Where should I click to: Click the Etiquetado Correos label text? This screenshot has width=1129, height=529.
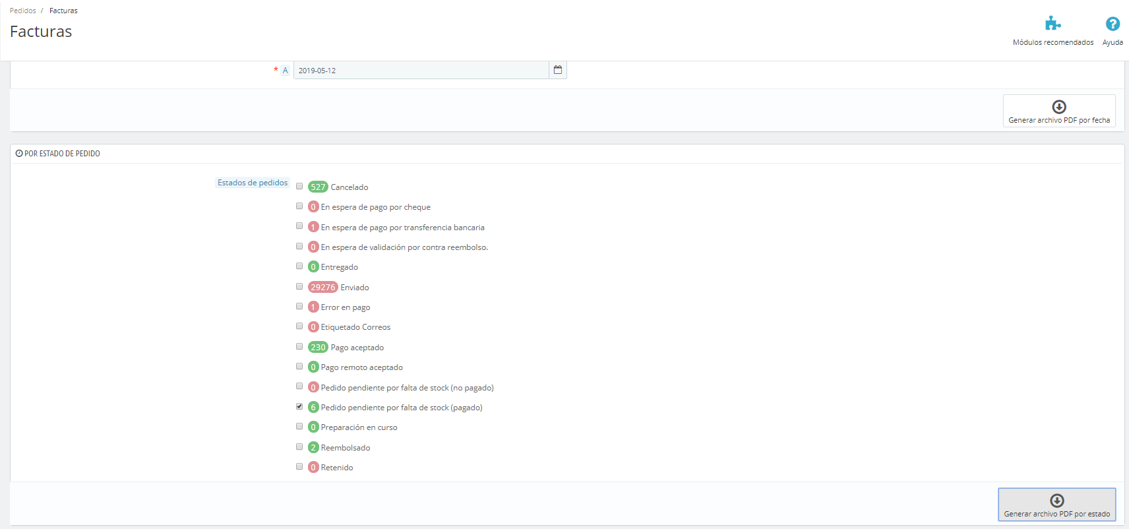click(x=356, y=327)
